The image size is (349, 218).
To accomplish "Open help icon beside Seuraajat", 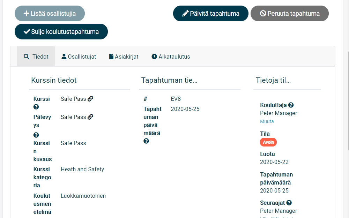I will click(x=289, y=203).
